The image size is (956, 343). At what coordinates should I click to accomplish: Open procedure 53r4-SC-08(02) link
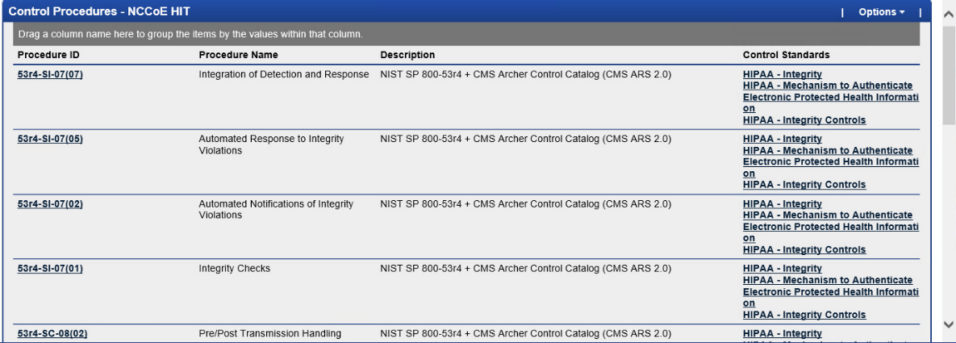[x=52, y=333]
